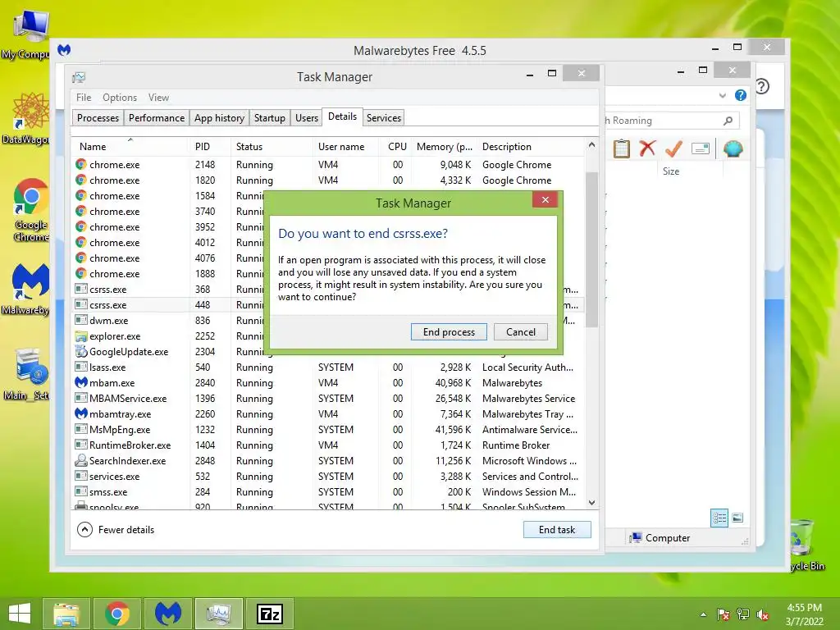Expand the ribbon chevron in Explorer window
Screen dimensions: 840x630
[x=723, y=96]
